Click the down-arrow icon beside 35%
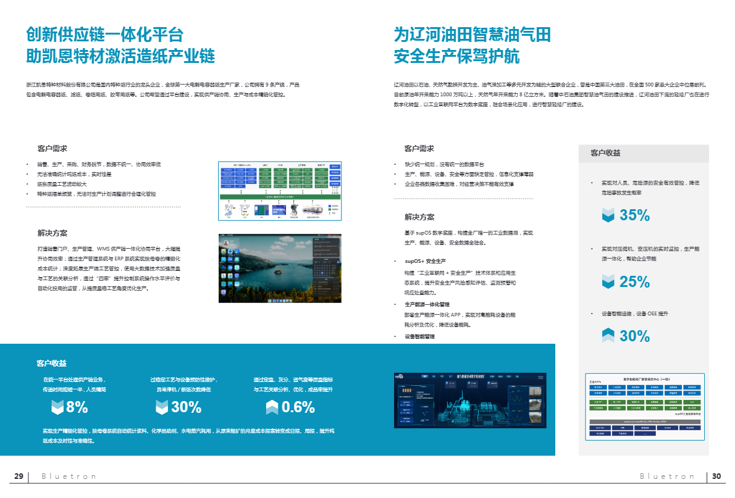The height and width of the screenshot is (498, 735). [608, 215]
